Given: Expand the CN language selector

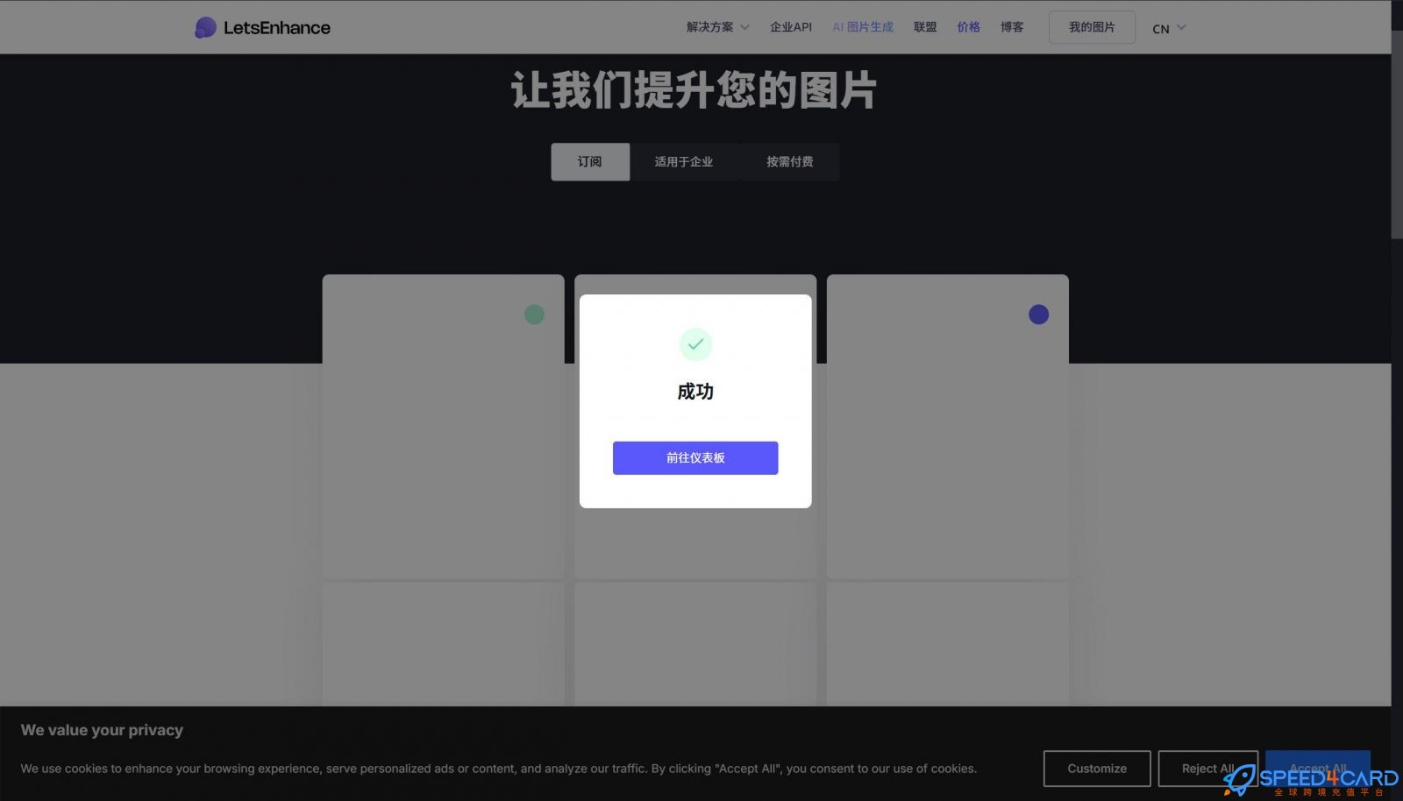Looking at the screenshot, I should click(1169, 28).
